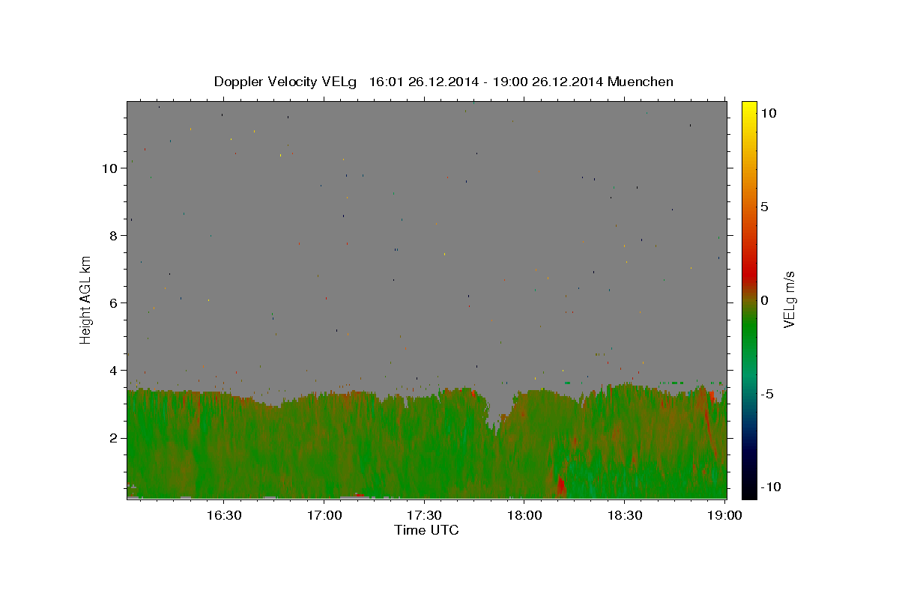The width and height of the screenshot is (899, 599).
Task: Click the cloud-top dip near 17:50
Action: tap(496, 416)
